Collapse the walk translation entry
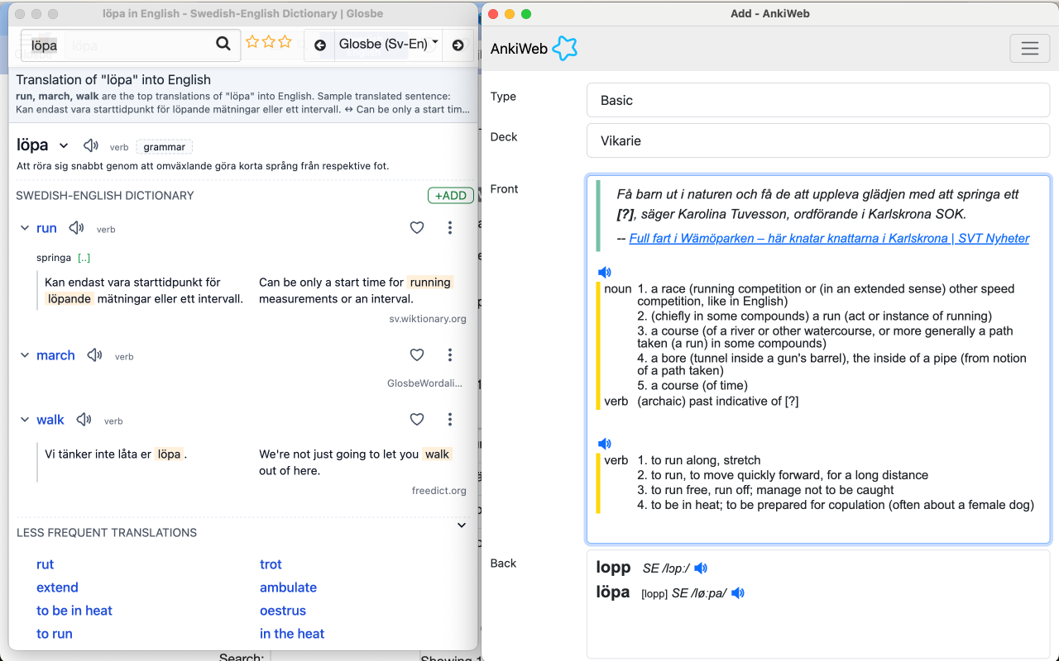The height and width of the screenshot is (661, 1059). 25,420
